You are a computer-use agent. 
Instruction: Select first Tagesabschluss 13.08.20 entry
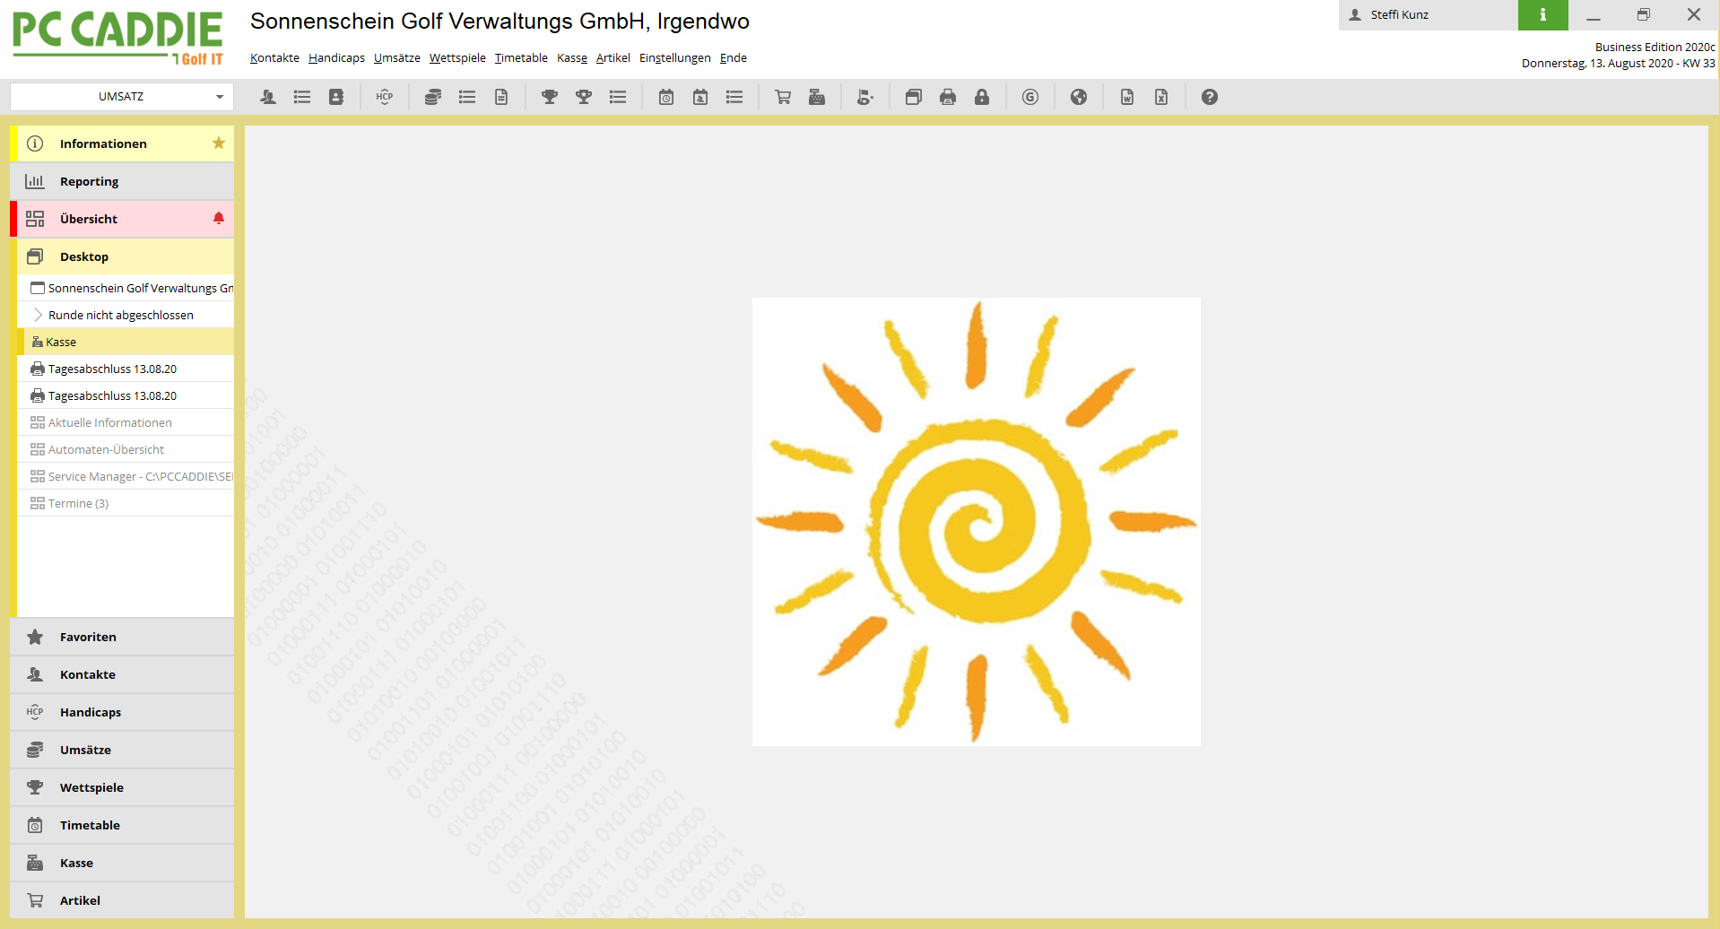tap(112, 369)
